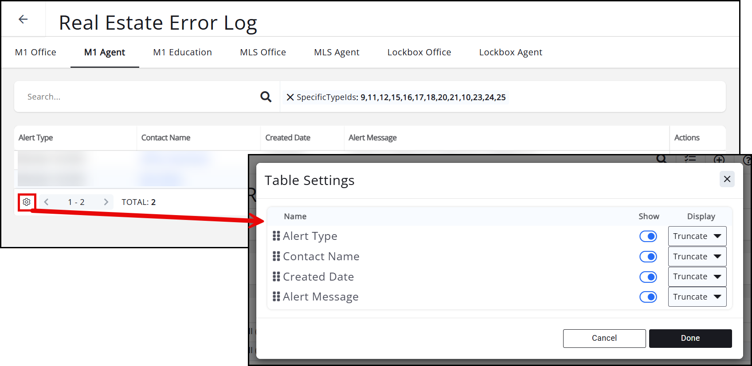The image size is (752, 366).
Task: Click the Show header in Table Settings
Action: pos(649,216)
